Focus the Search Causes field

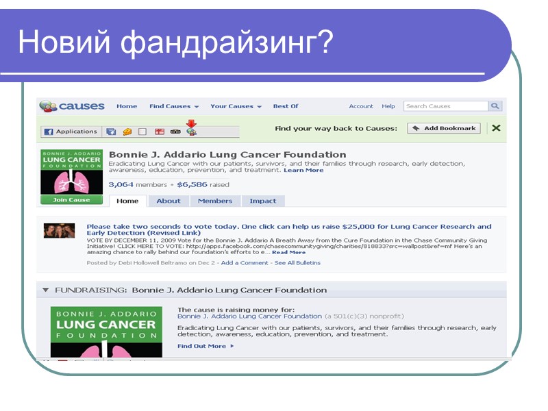pyautogui.click(x=446, y=106)
